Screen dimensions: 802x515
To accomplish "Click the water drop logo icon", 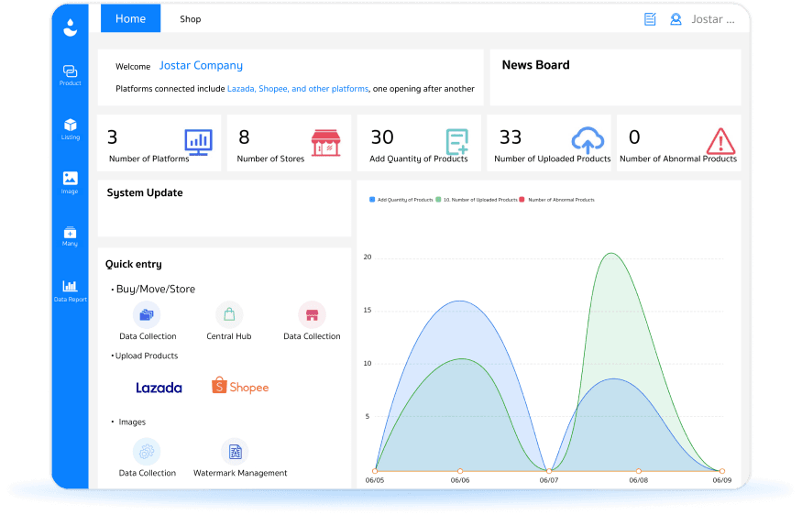I will (x=71, y=27).
